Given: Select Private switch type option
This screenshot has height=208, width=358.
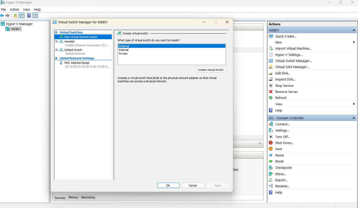Looking at the screenshot, I should pos(123,54).
